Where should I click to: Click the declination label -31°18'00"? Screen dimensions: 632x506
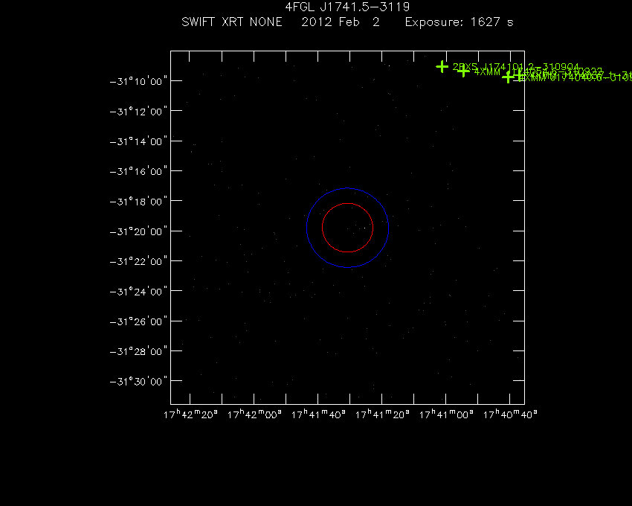click(x=138, y=202)
